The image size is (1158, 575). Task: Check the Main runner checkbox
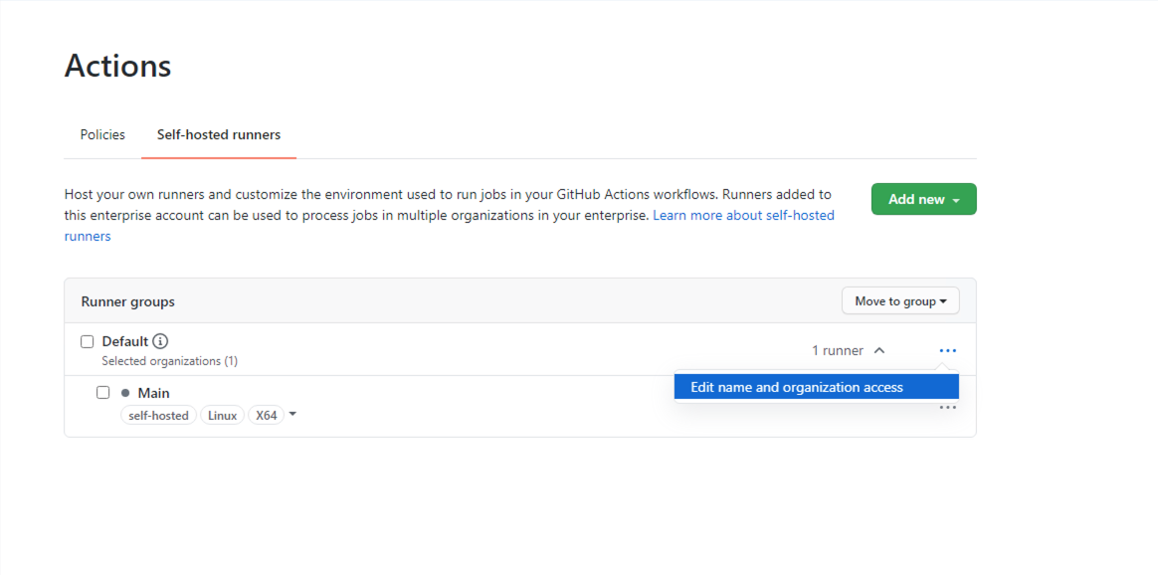pos(103,392)
